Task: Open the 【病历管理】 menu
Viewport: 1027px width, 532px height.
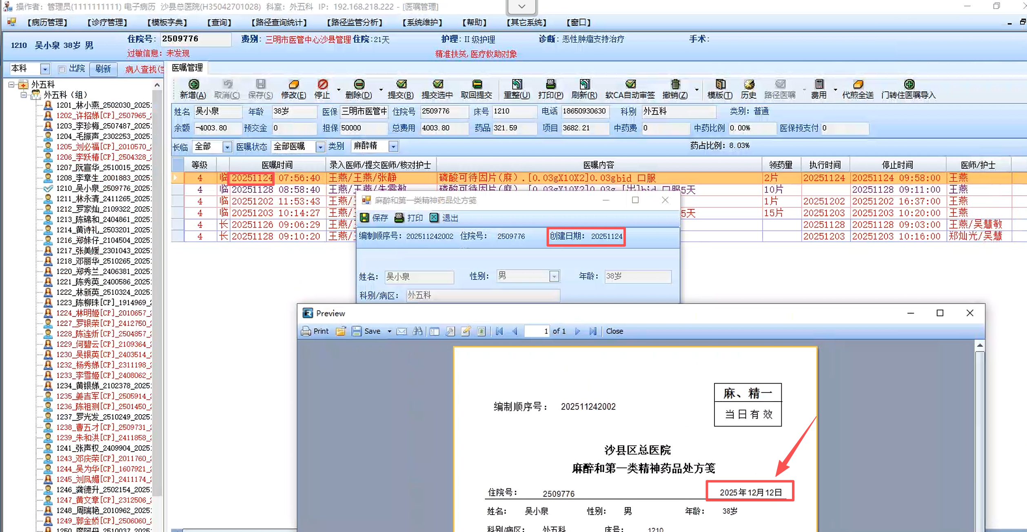Action: (x=47, y=22)
